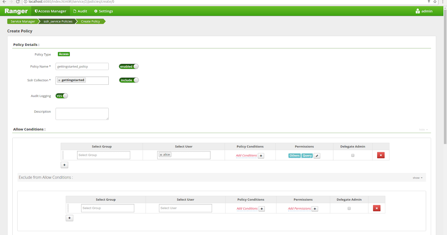Add a new allow condition row

(64, 164)
